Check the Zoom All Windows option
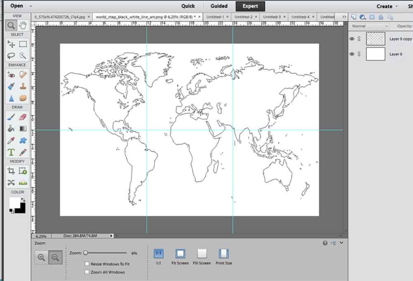This screenshot has height=281, width=413. click(x=87, y=272)
